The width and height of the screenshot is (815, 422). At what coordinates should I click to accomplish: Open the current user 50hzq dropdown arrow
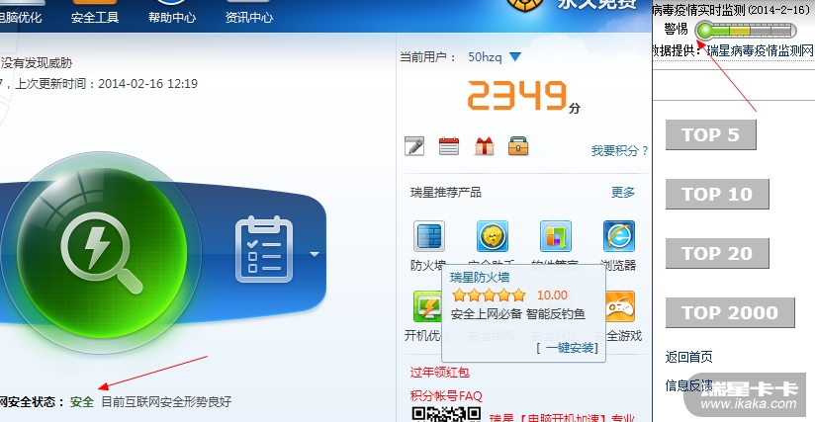coord(514,57)
